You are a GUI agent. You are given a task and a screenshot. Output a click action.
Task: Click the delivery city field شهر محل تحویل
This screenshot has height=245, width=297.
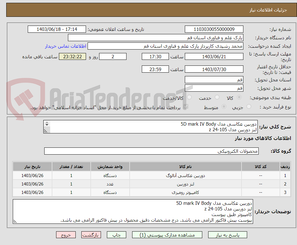(214, 88)
